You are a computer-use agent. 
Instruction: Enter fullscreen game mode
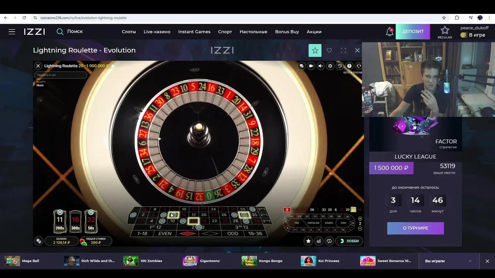click(x=343, y=51)
